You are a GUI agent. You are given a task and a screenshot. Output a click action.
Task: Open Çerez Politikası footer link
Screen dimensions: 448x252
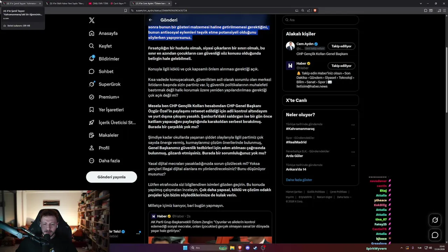tap(338, 192)
